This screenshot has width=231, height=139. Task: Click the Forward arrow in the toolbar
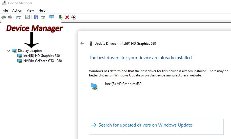10,17
